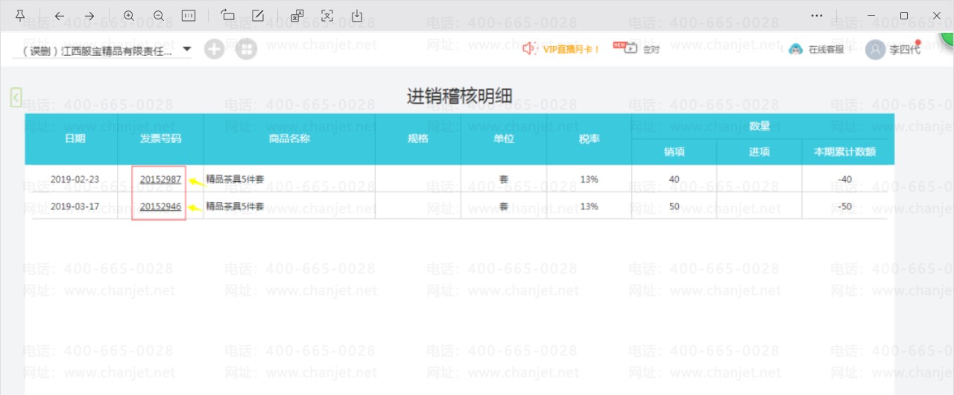The width and height of the screenshot is (954, 395).
Task: Rotate the image
Action: tap(228, 16)
